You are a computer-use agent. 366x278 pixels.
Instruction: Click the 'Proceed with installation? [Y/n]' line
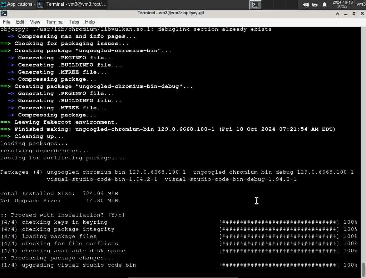(63, 215)
